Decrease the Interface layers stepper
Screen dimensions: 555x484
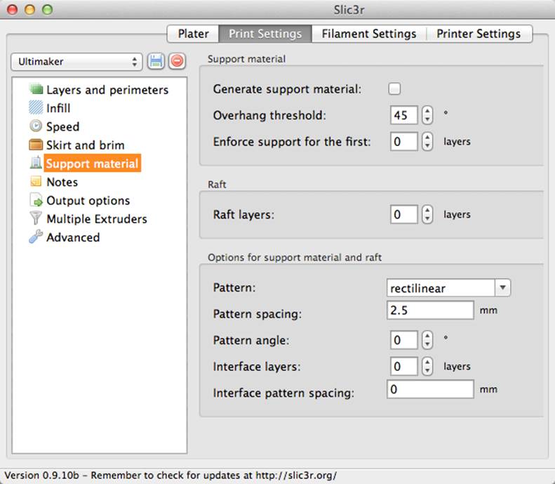(427, 370)
